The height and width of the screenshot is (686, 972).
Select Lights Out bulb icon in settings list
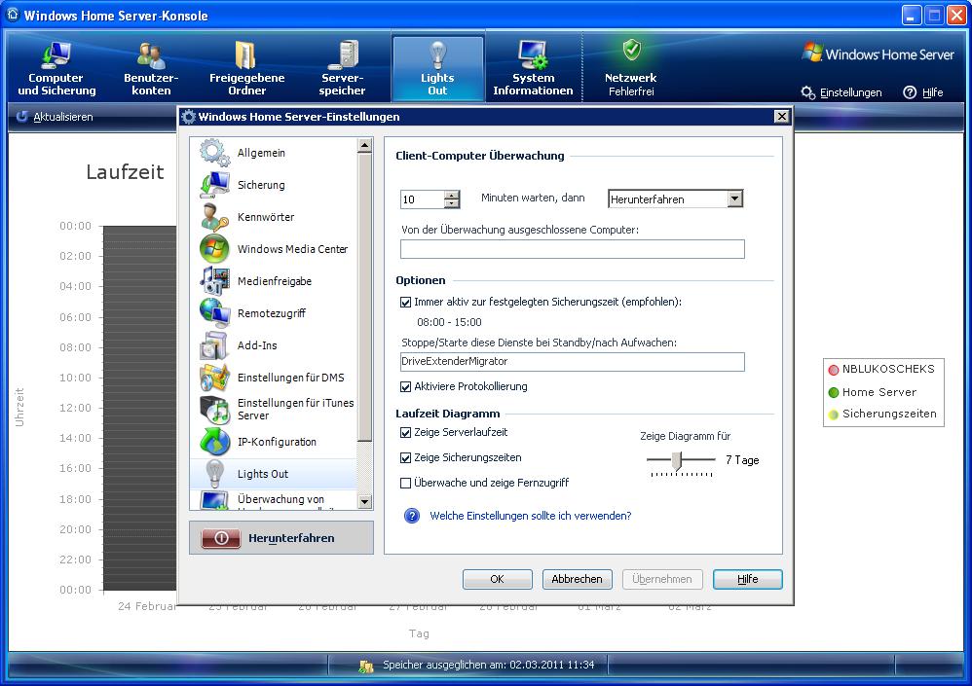(x=214, y=474)
